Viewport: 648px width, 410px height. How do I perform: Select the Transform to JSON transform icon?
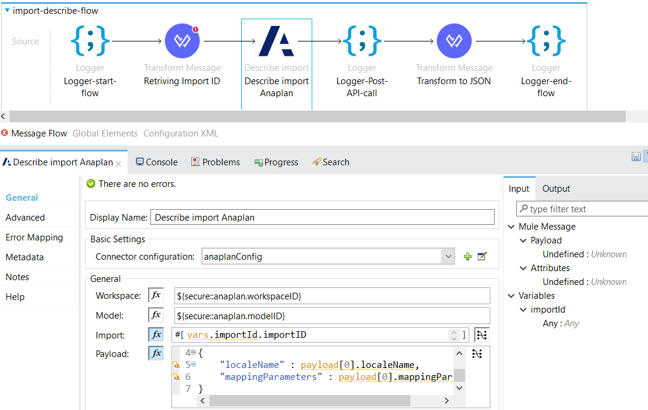click(x=454, y=41)
